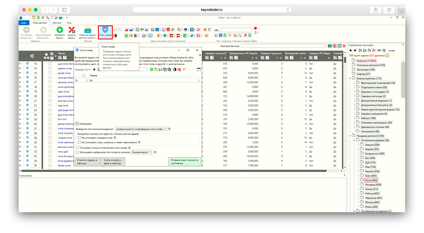Click the delete group red X icon in Управление группами

point(374,50)
